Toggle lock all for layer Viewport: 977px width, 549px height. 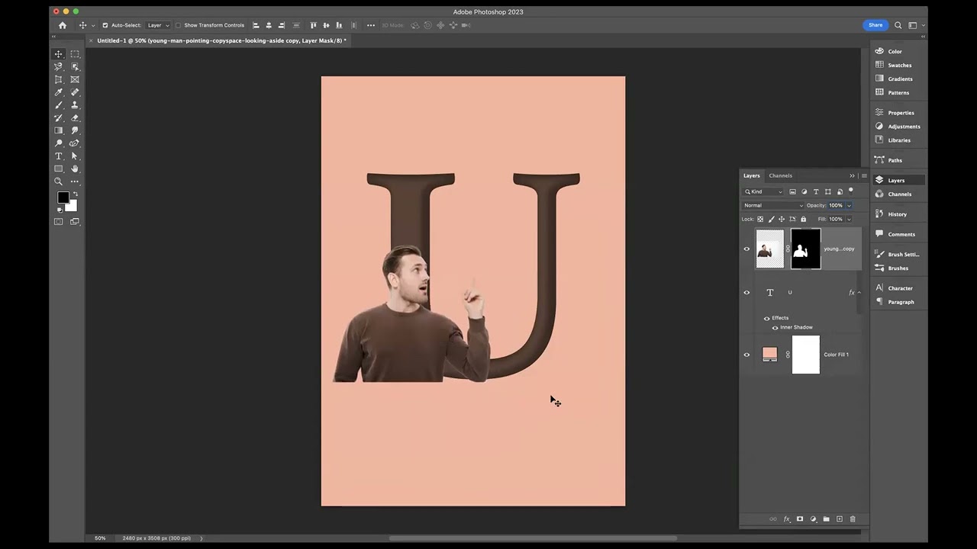pos(803,219)
